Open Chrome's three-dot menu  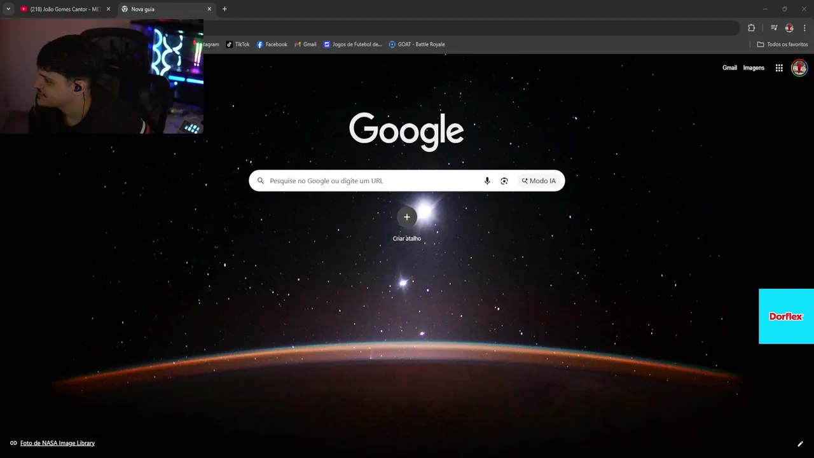(805, 28)
